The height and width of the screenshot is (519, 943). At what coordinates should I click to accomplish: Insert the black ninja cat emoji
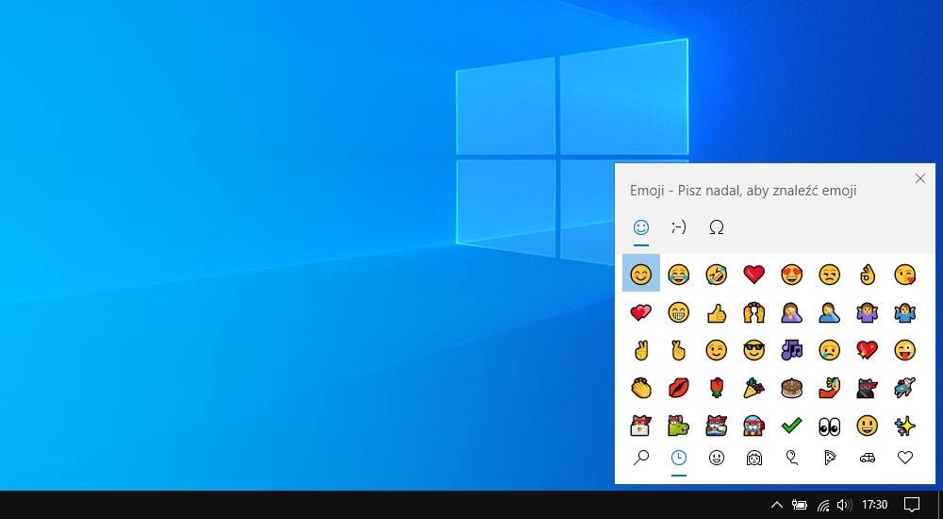868,388
